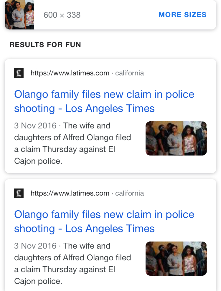
Task: Click the LA Times favicon in first result
Action: 19,73
